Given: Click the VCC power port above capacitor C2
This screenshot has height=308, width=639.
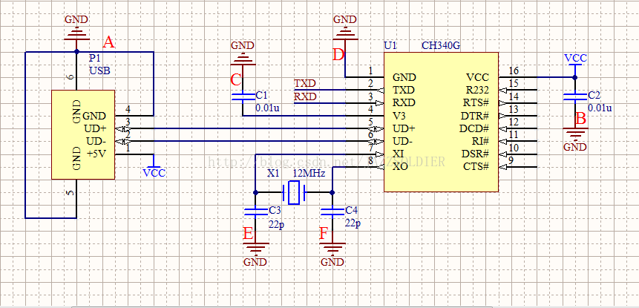Looking at the screenshot, I should tap(575, 59).
